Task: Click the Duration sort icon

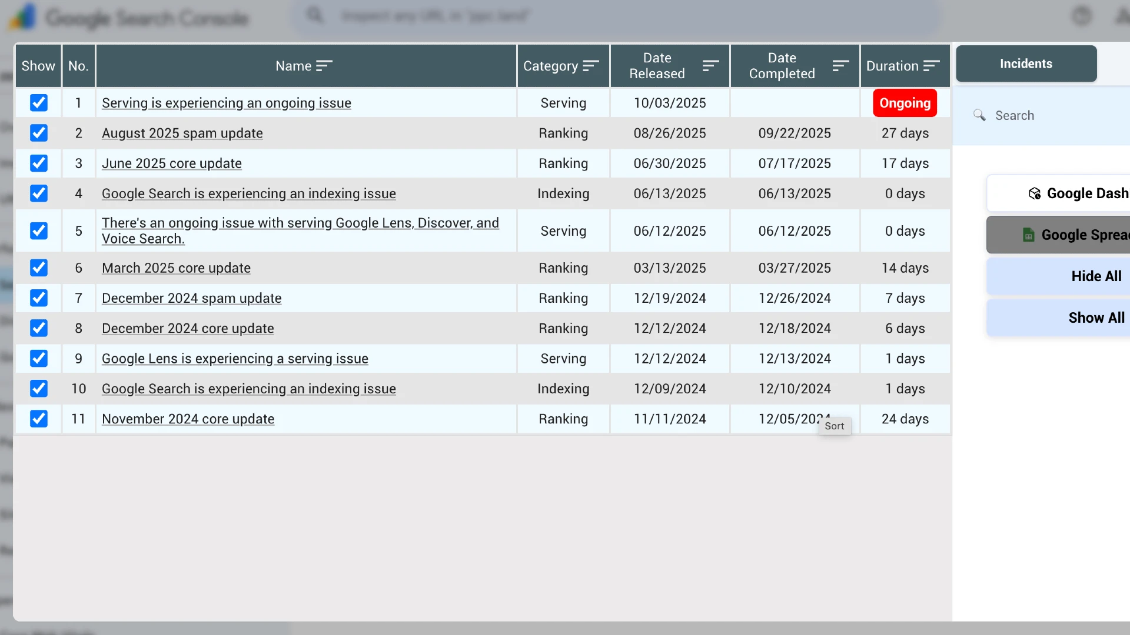Action: (x=931, y=66)
